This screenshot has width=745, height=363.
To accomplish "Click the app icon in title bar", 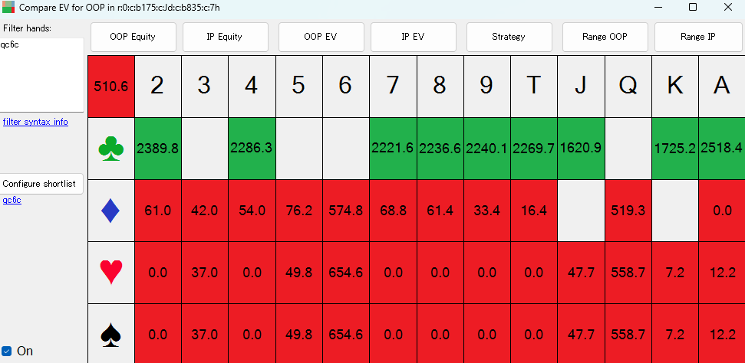I will pos(8,7).
